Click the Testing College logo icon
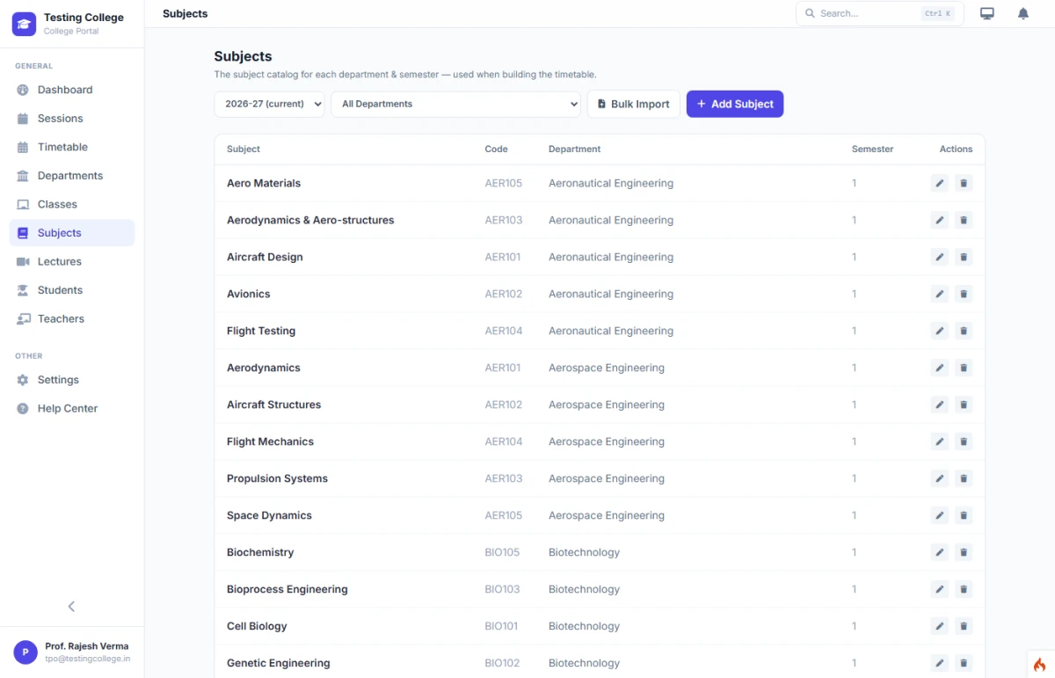Viewport: 1055px width, 678px height. pos(24,24)
